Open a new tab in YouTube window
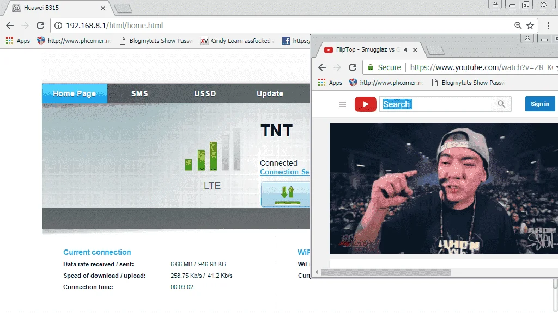The image size is (558, 313). tap(435, 51)
